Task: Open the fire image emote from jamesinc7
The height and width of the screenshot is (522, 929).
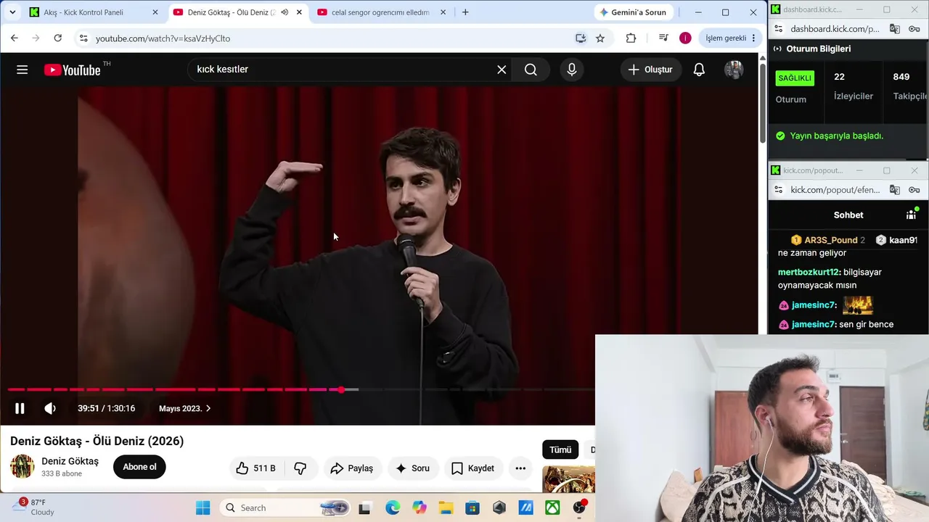Action: point(857,304)
